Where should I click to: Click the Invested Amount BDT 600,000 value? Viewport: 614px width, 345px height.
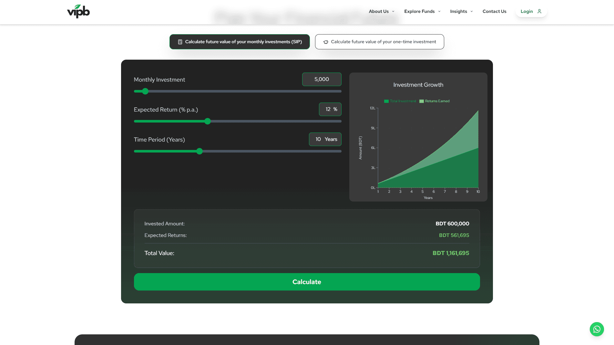[x=452, y=224]
